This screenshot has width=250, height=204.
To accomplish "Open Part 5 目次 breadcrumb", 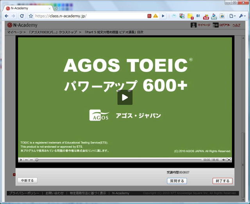I will [x=114, y=32].
